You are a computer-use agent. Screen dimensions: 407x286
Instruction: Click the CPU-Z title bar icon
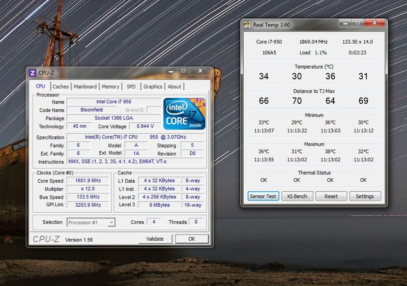[x=33, y=73]
